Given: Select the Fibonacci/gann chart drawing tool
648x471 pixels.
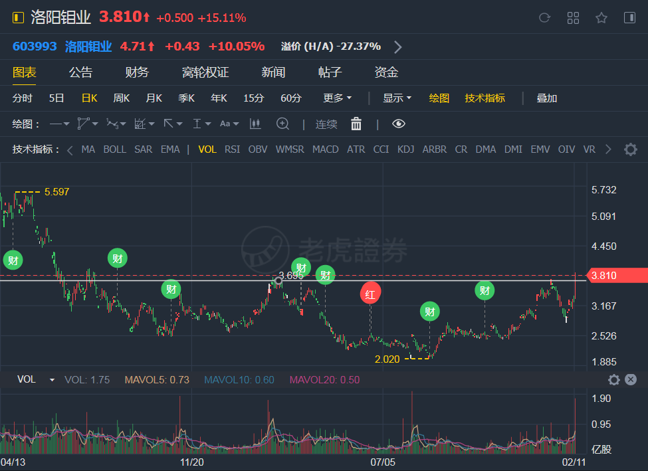Looking at the screenshot, I should coord(140,124).
